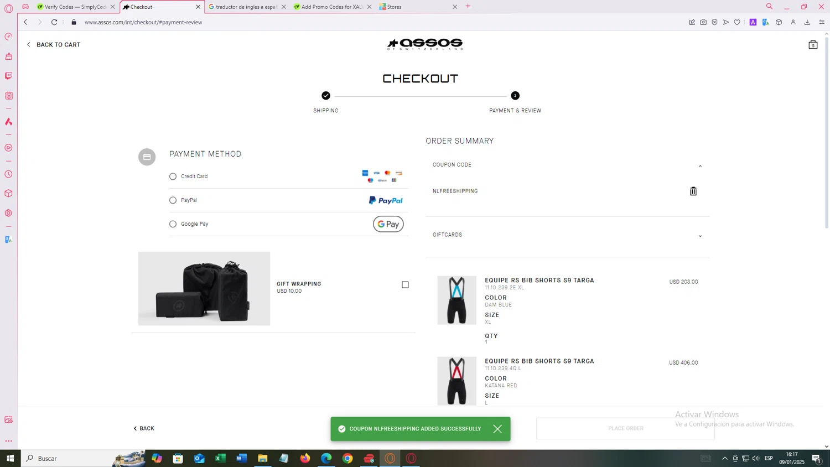
Task: Open Excel from the taskbar
Action: (220, 458)
